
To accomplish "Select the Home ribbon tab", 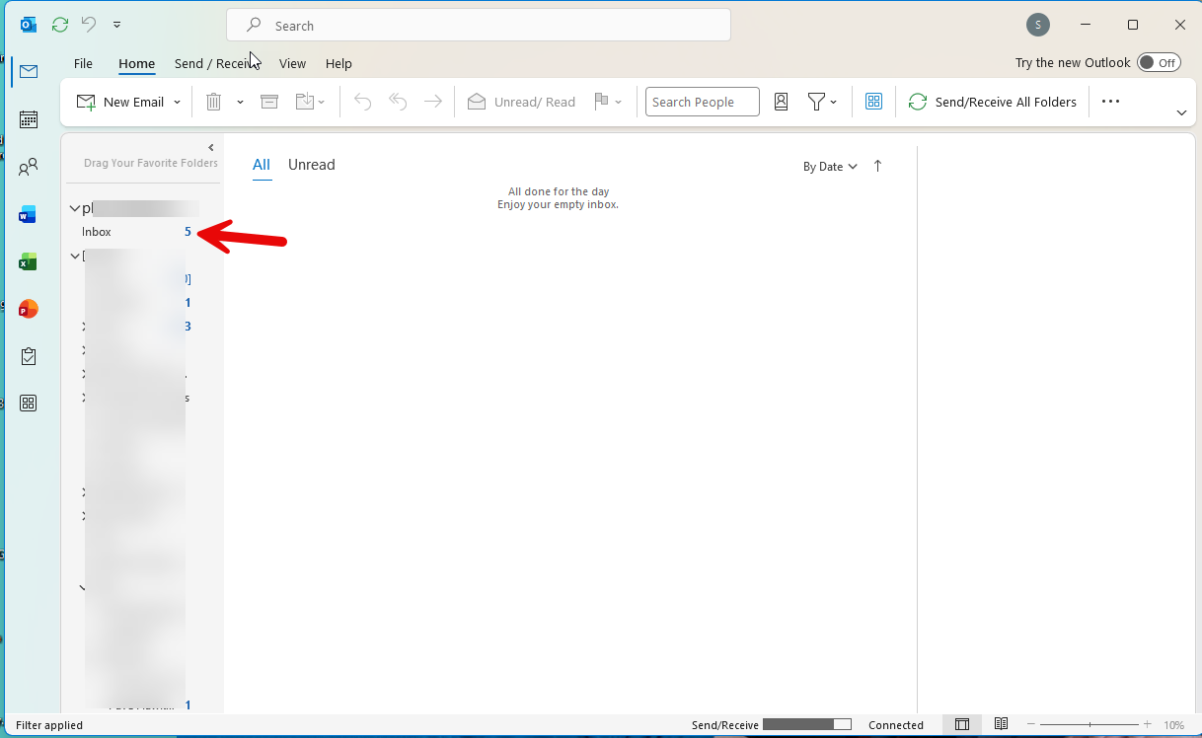I will 136,63.
